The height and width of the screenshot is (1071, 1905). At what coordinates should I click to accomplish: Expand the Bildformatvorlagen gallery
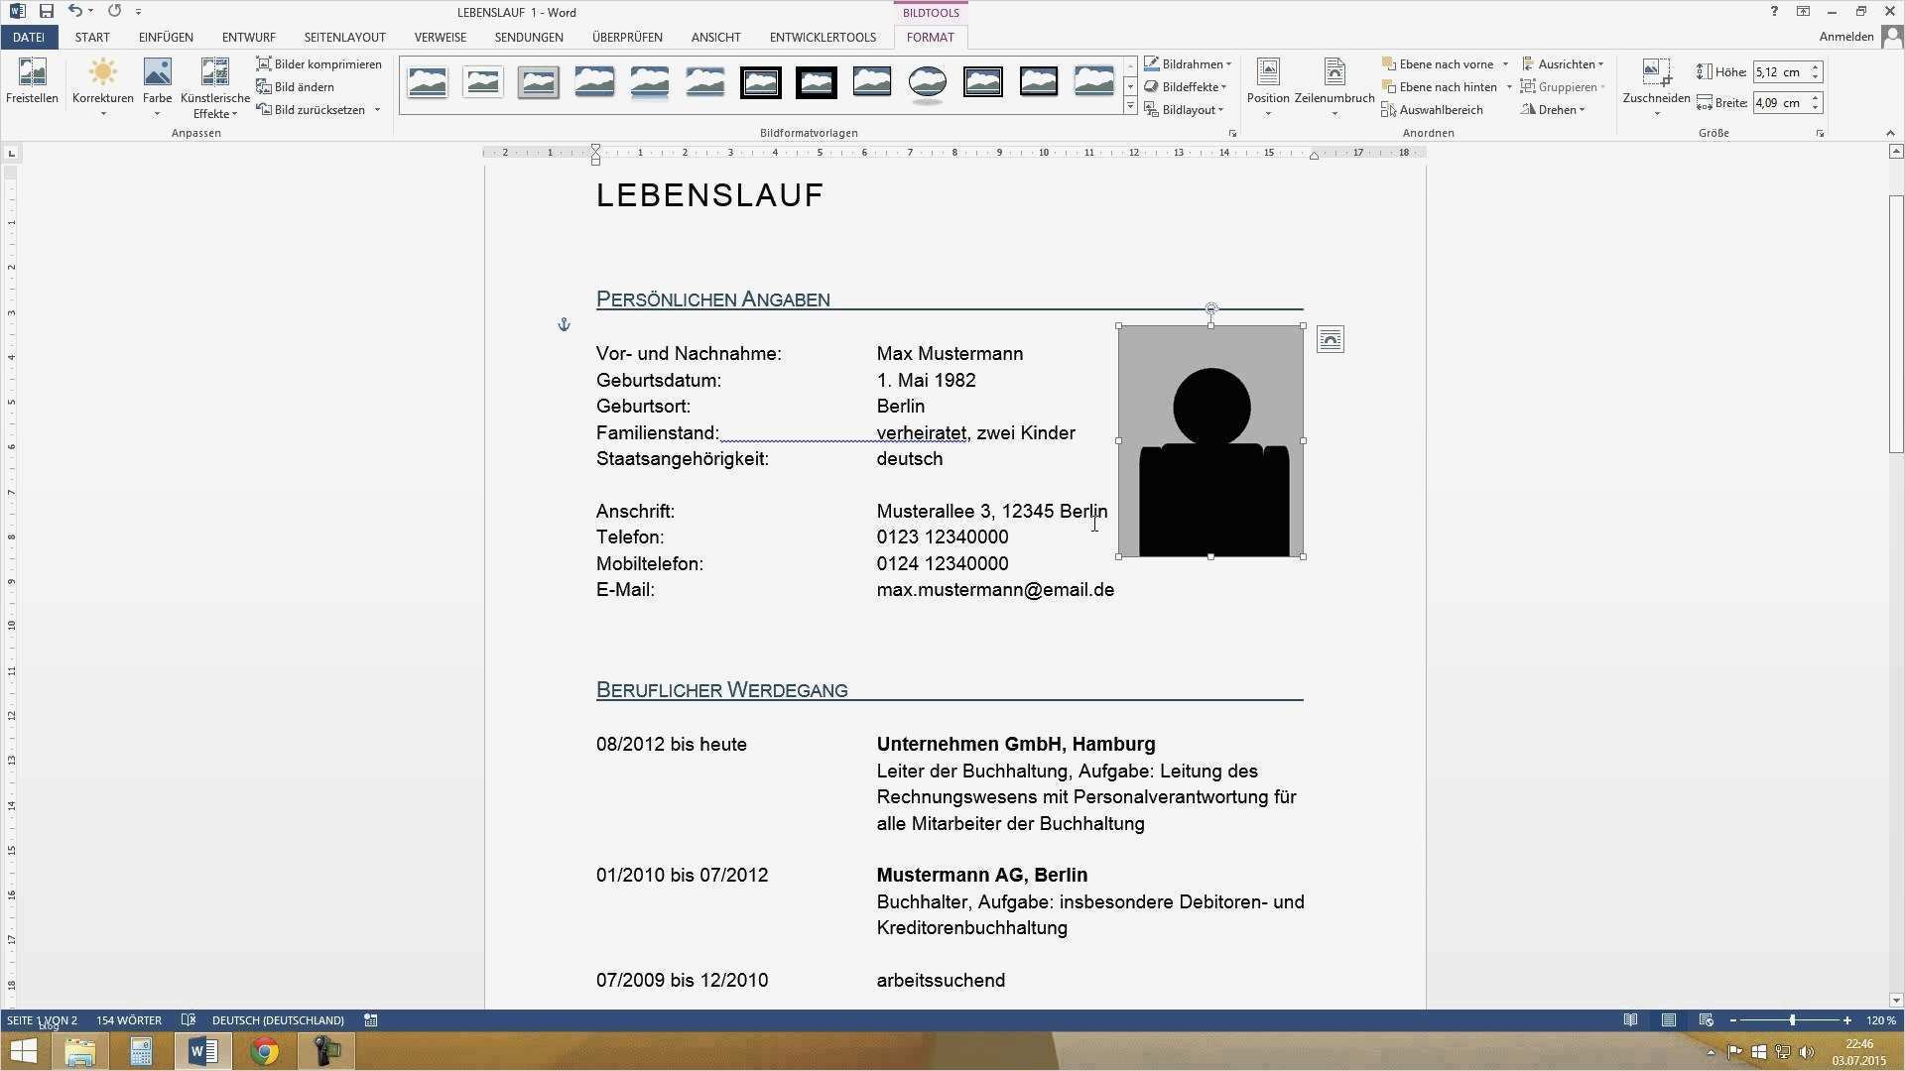[x=1130, y=106]
